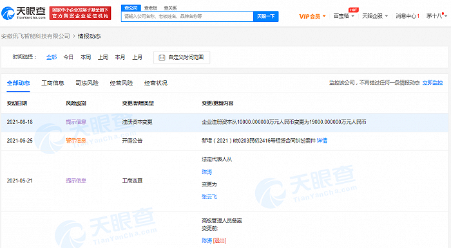Focus the company name search input field
The width and height of the screenshot is (451, 248).
pos(187,16)
